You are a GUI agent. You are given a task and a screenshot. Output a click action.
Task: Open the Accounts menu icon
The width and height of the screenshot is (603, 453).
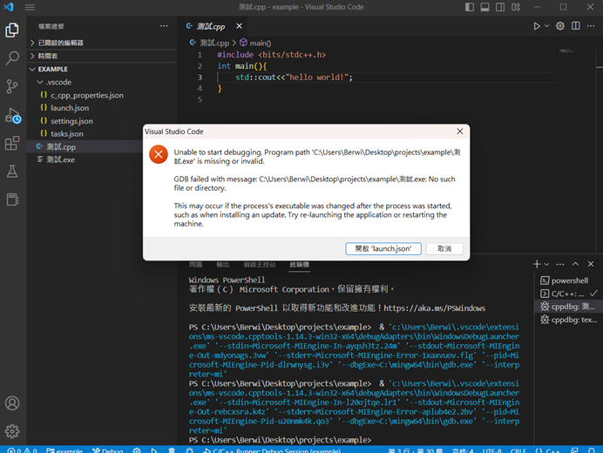coord(12,403)
